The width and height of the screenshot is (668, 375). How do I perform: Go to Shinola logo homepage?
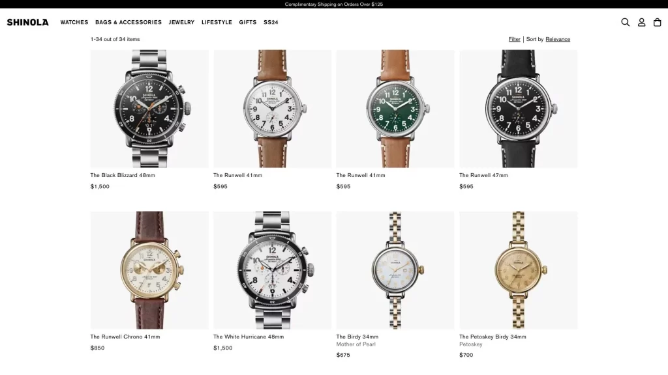point(27,22)
